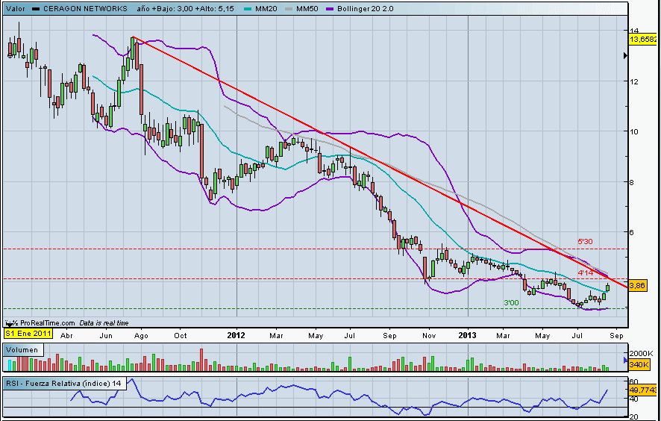Click the yellow 'S1 Ene 2011' date tag

[28, 334]
